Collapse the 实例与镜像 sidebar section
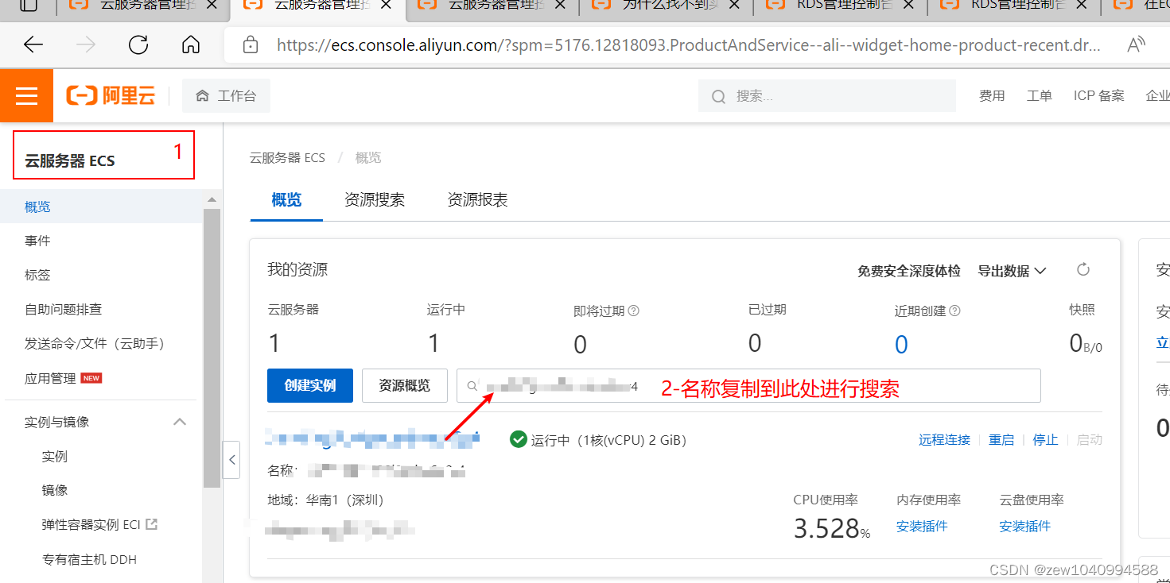Viewport: 1170px width, 583px height. tap(180, 422)
